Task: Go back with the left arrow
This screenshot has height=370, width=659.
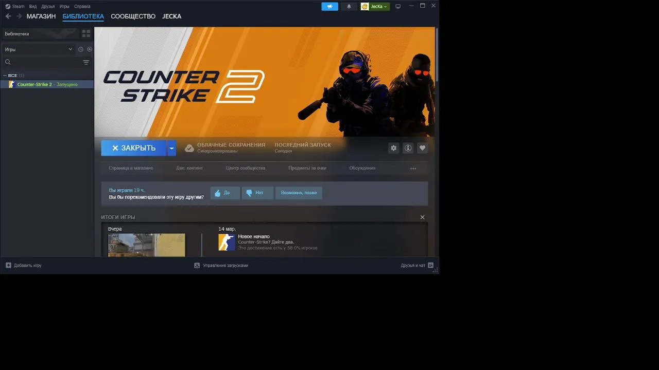Action: pos(8,16)
